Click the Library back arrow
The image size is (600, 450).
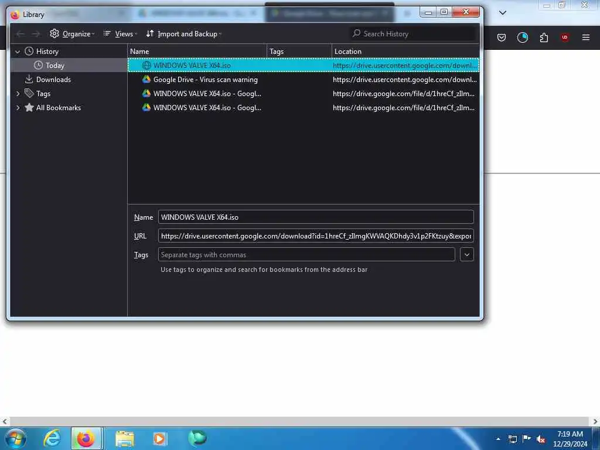click(21, 34)
